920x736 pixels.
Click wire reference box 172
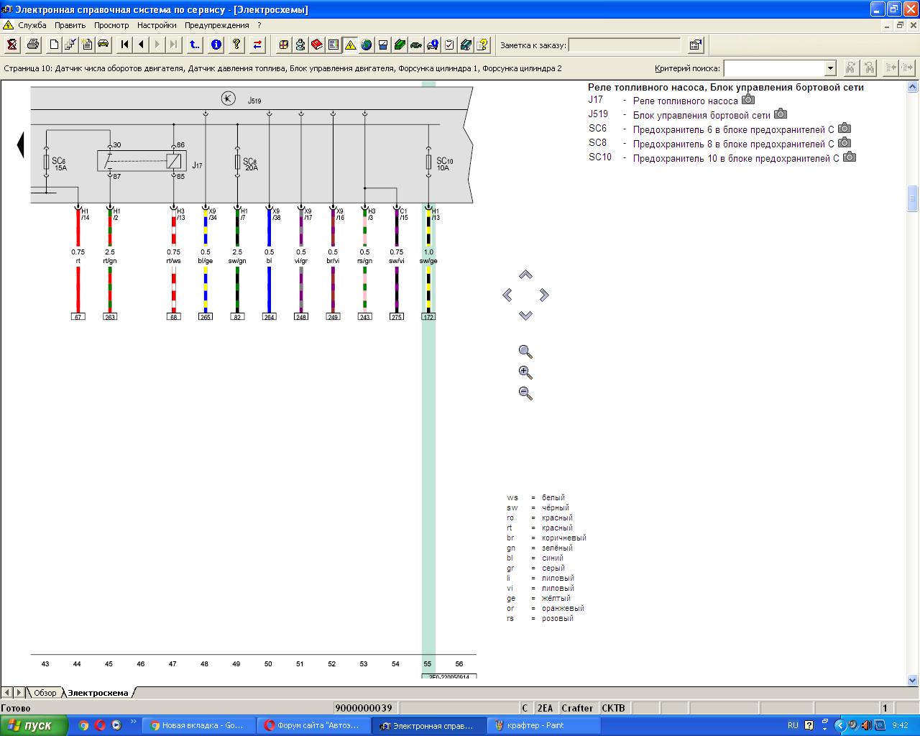pyautogui.click(x=428, y=316)
